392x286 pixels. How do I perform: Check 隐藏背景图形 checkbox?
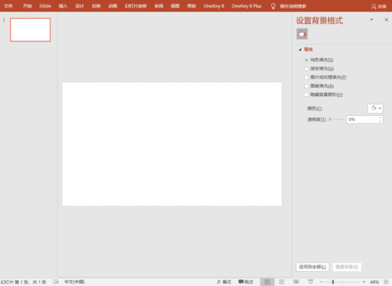click(306, 95)
